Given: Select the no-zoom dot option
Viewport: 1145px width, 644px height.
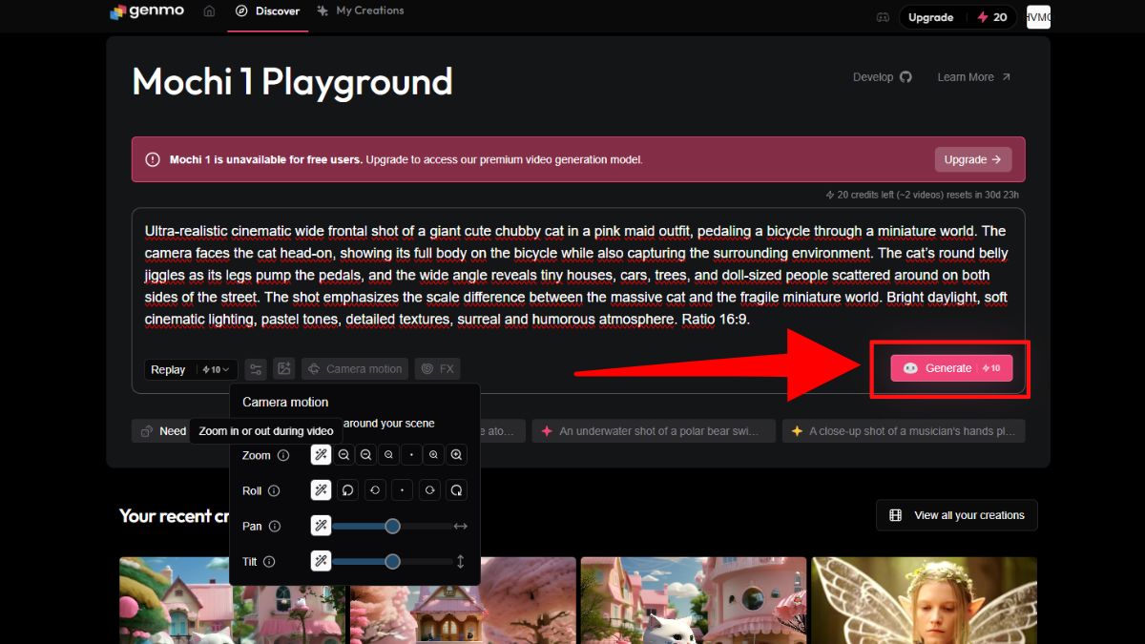Looking at the screenshot, I should [411, 455].
